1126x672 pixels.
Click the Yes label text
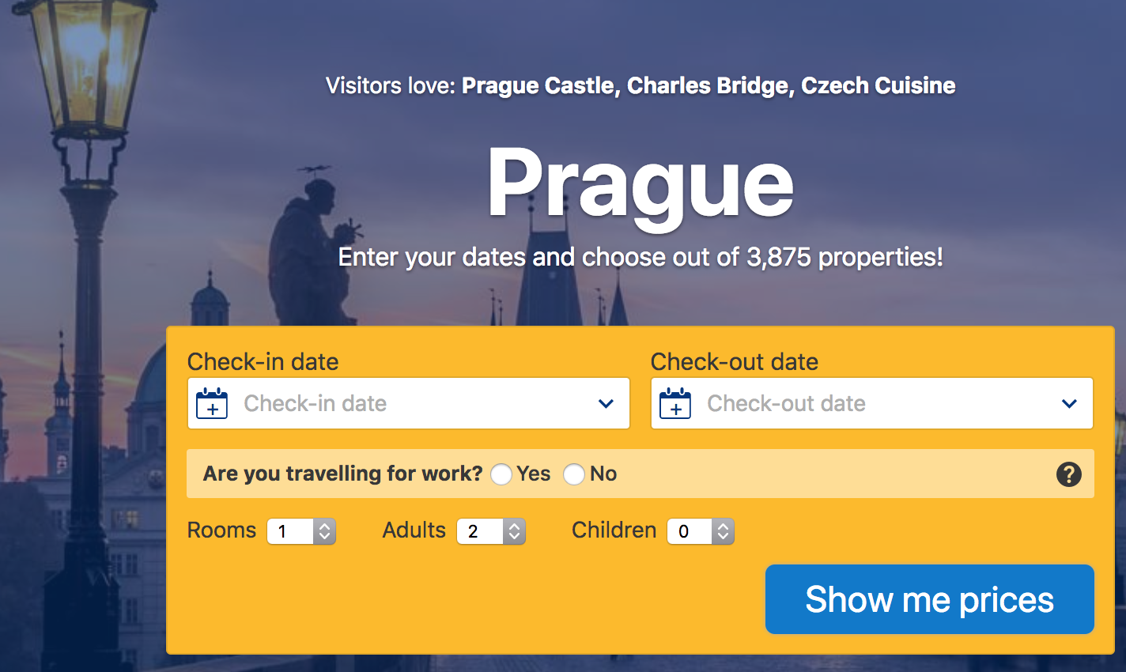coord(534,474)
